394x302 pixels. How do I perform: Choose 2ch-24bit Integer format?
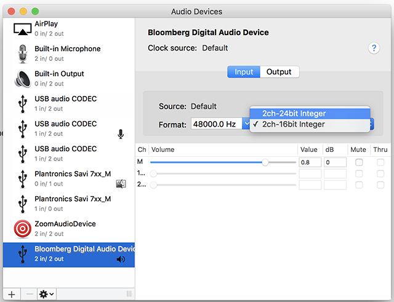click(x=310, y=113)
